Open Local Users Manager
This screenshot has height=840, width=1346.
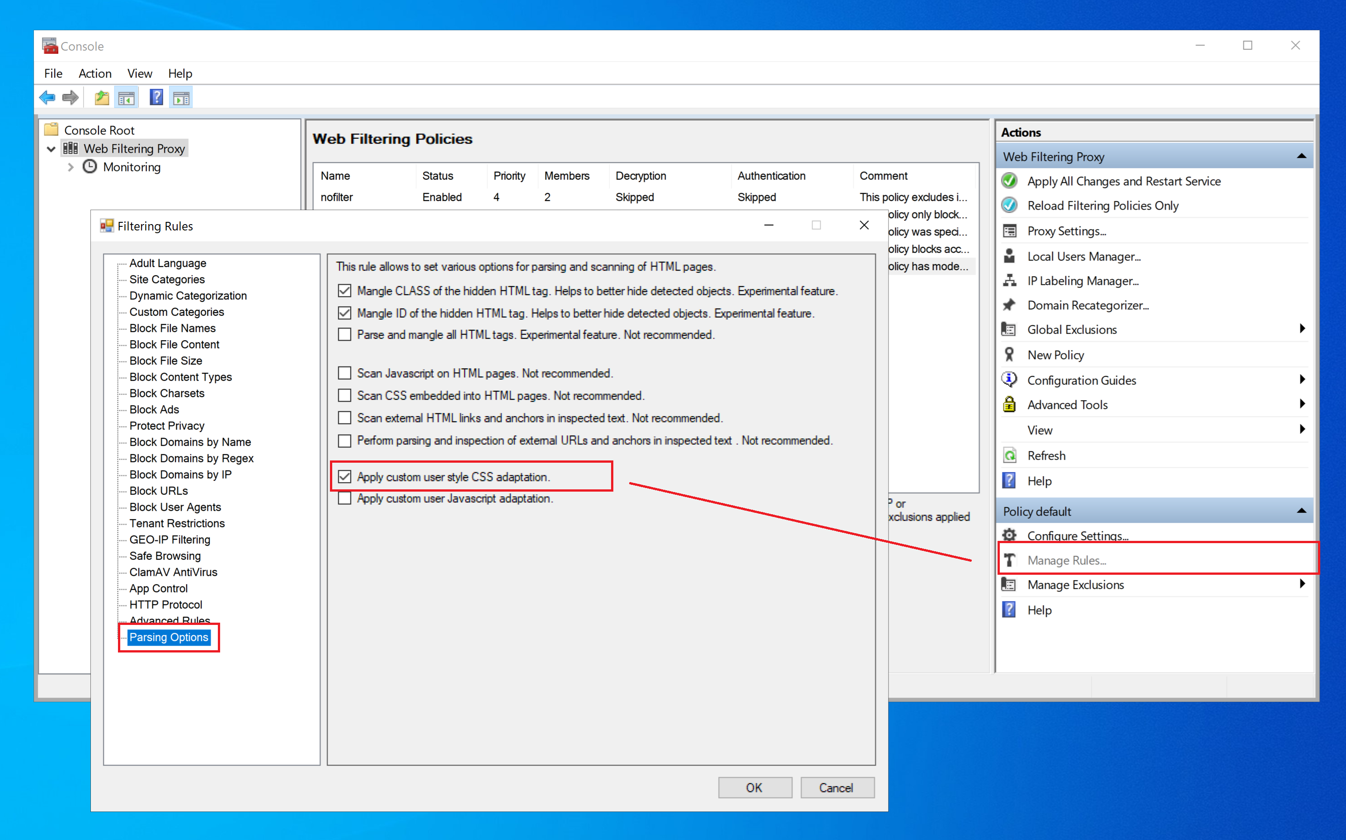(x=1084, y=257)
